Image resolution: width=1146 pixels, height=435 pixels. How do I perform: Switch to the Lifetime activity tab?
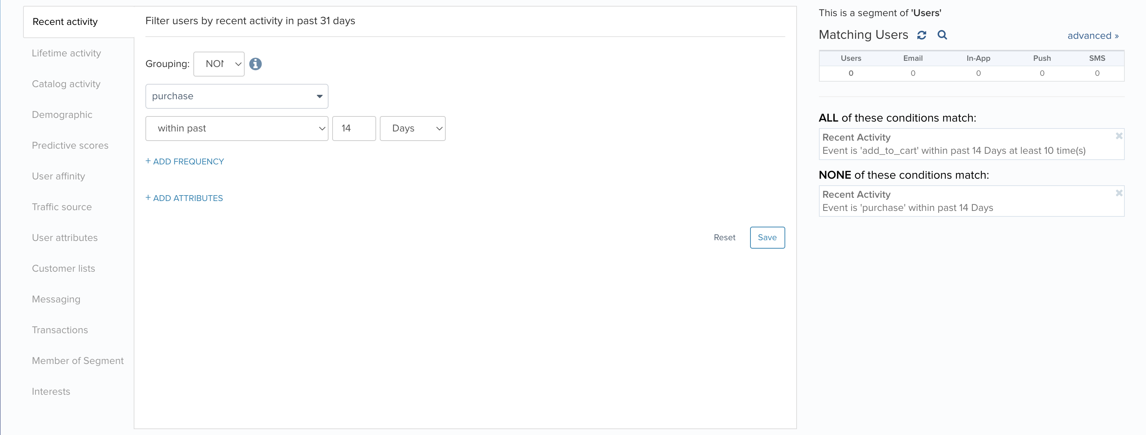[x=66, y=53]
